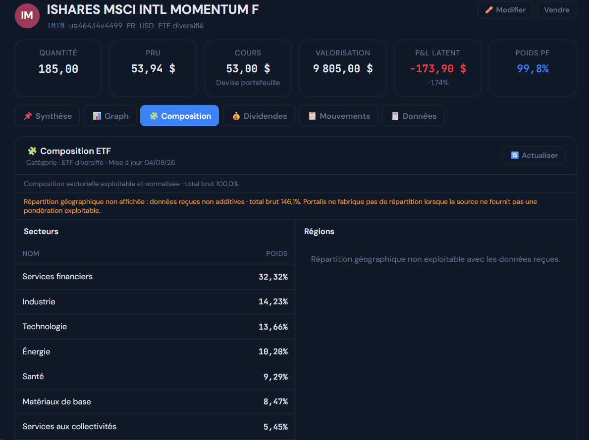Click the orange geographic warning message
589x440 pixels.
pos(280,206)
